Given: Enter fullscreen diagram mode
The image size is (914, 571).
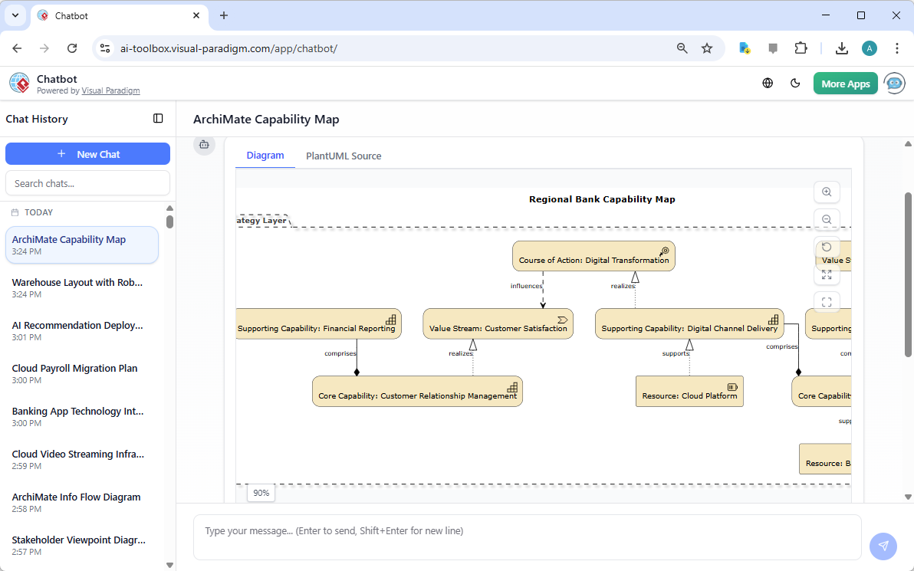Looking at the screenshot, I should tap(827, 301).
